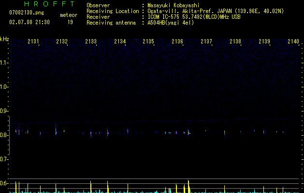Click the Observer label
The image size is (304, 193).
(x=98, y=5)
